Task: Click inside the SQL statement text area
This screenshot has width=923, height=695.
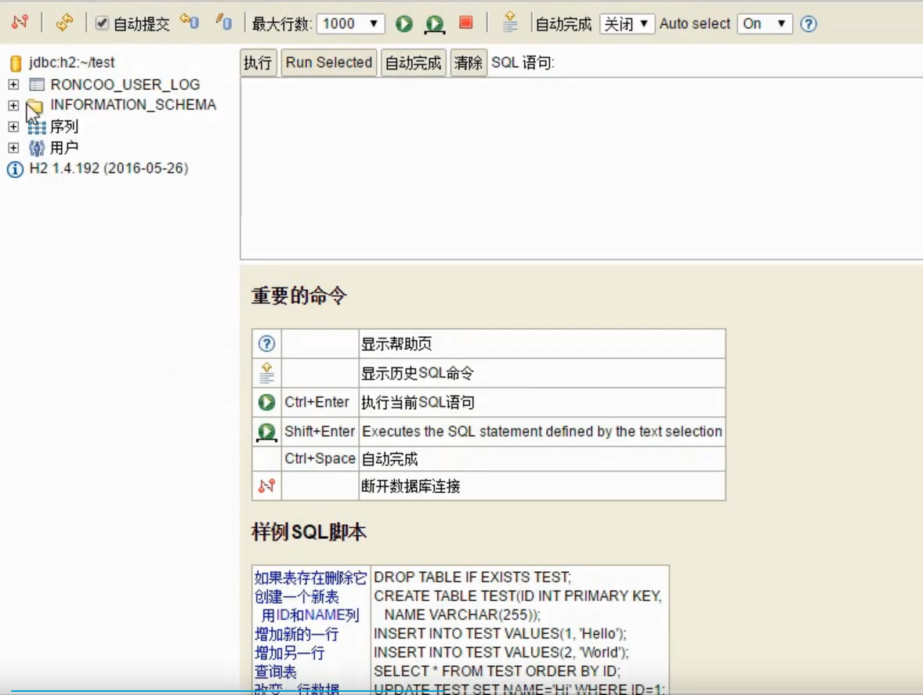Action: point(581,168)
